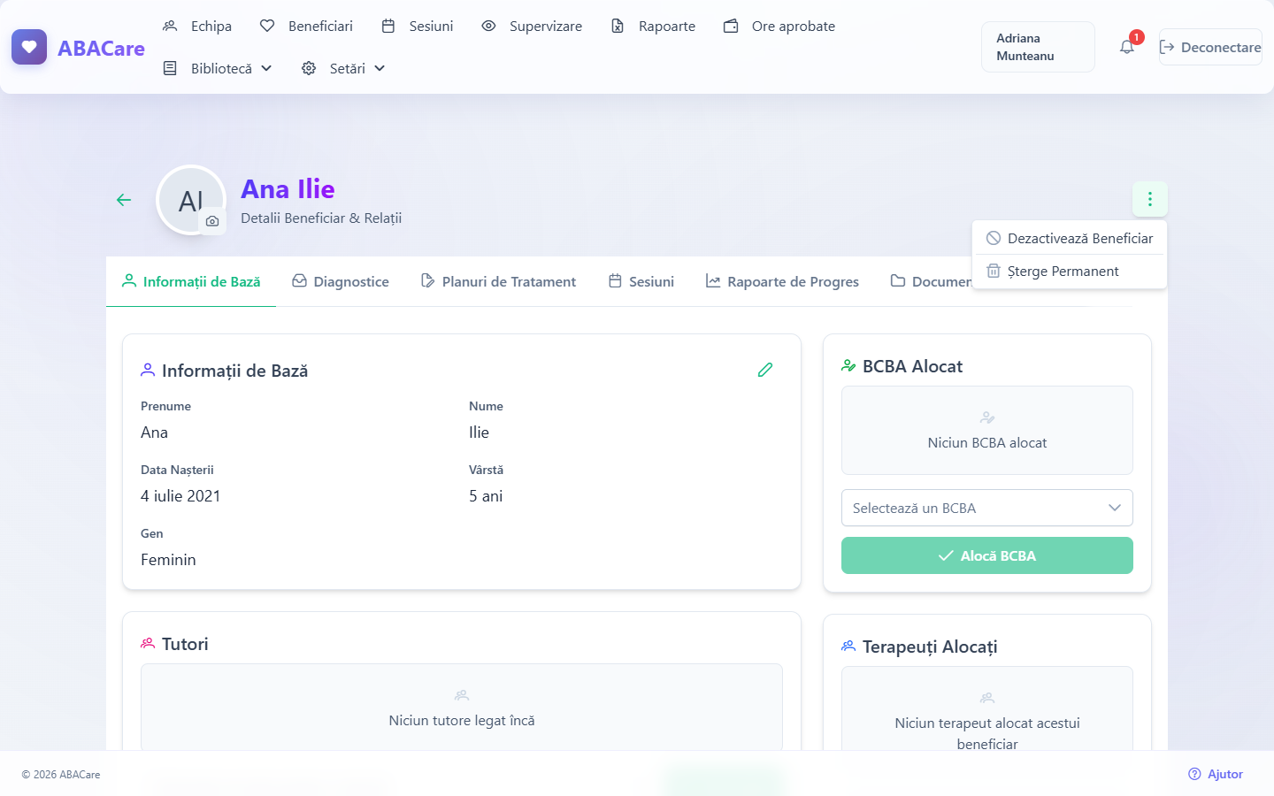Image resolution: width=1274 pixels, height=796 pixels.
Task: Open Sesiuni in the top navigation
Action: click(x=417, y=26)
